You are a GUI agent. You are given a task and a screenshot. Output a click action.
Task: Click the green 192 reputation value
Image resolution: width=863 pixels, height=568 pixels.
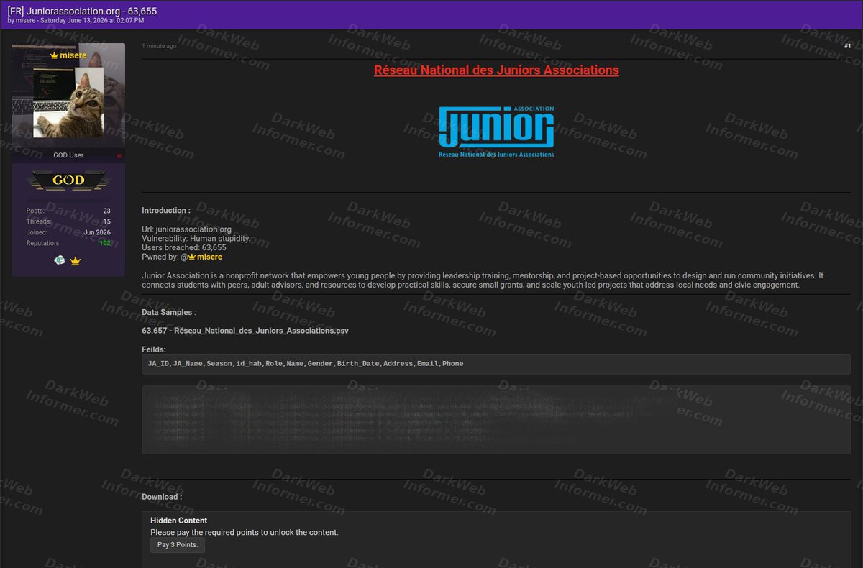pos(105,243)
